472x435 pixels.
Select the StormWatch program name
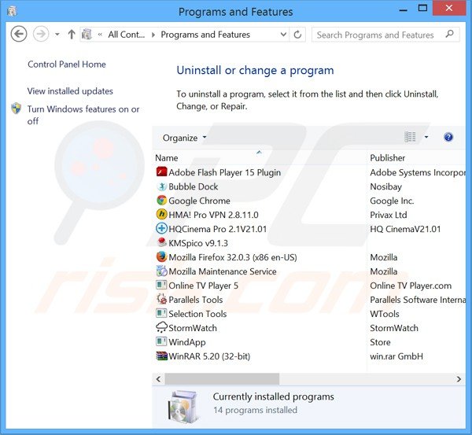[x=193, y=328]
